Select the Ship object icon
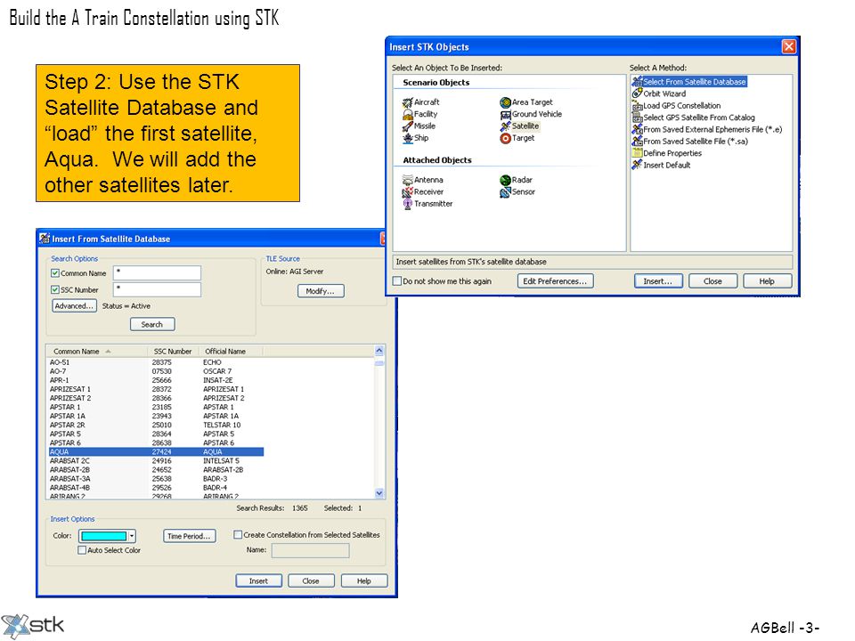This screenshot has width=855, height=641. tap(407, 139)
